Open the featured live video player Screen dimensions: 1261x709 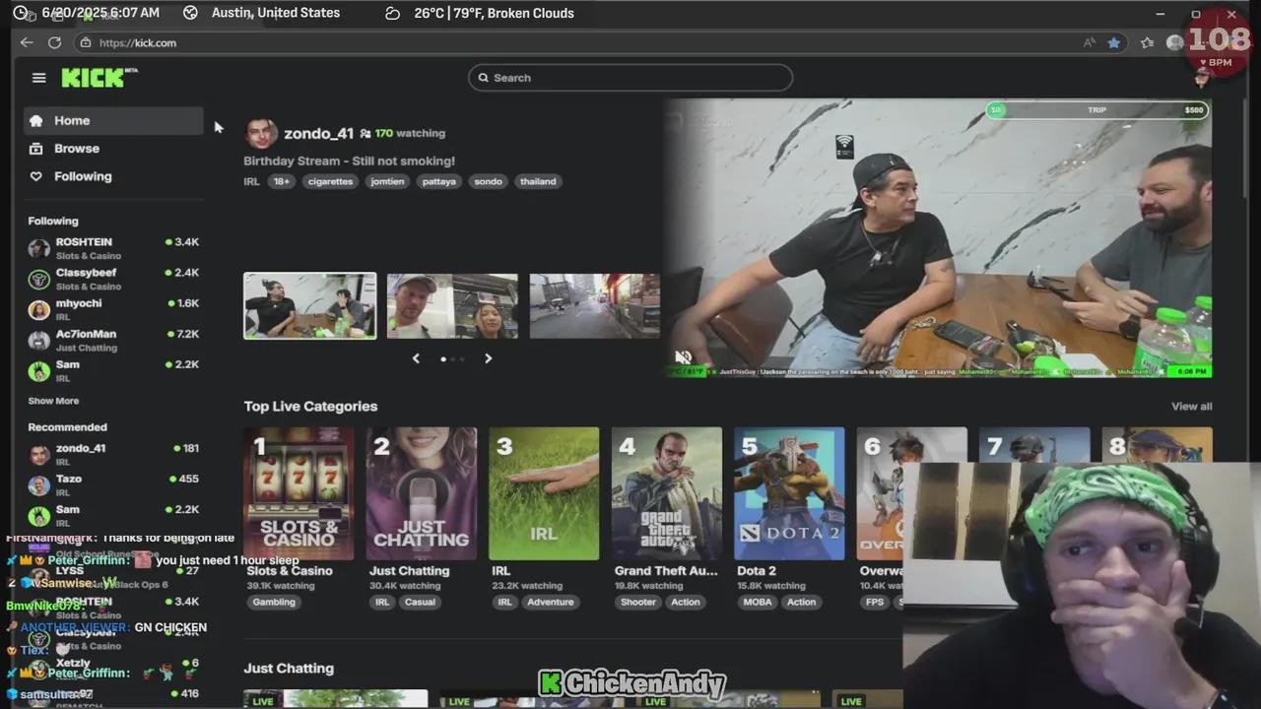point(939,237)
